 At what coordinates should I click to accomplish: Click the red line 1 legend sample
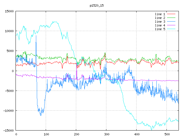(x=171, y=14)
